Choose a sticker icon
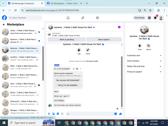Screen dimensions: 168x126 click(58, 114)
